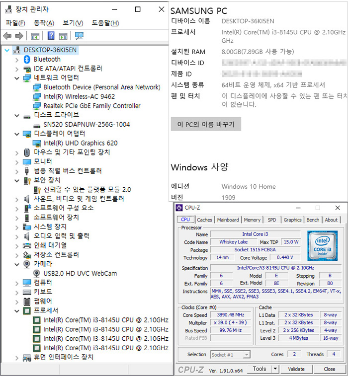This screenshot has width=348, height=378.
Task: Open the 동작(A) menu
Action: tap(44, 23)
